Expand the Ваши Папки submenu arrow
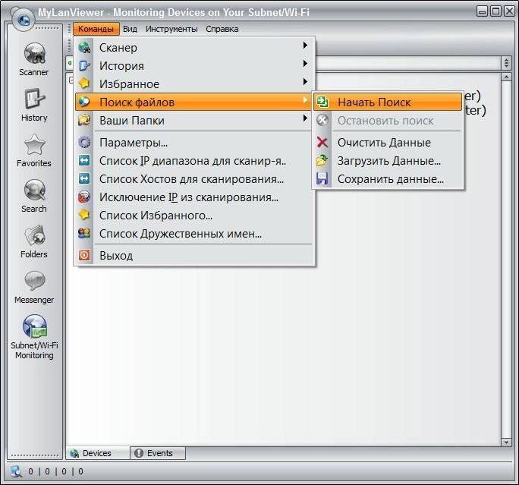Screen dimensions: 519x485 click(305, 118)
